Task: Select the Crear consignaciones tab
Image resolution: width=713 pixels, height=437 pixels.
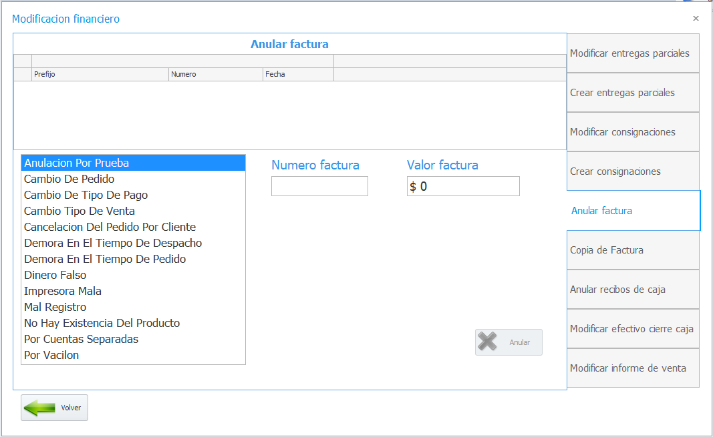Action: [x=633, y=171]
